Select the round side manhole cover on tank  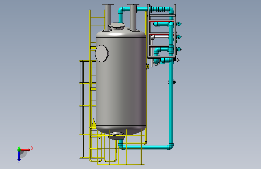102,54
